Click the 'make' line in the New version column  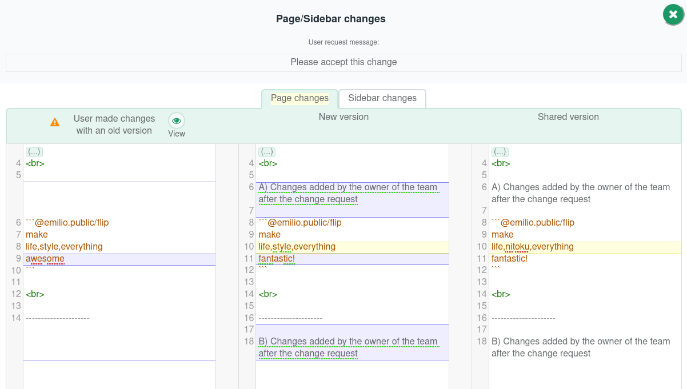pyautogui.click(x=270, y=235)
